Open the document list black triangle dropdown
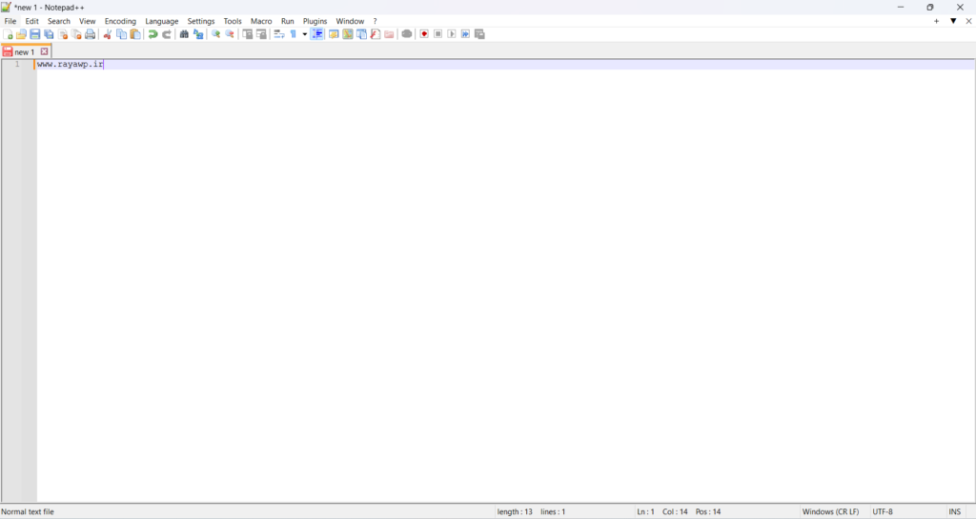 tap(953, 21)
